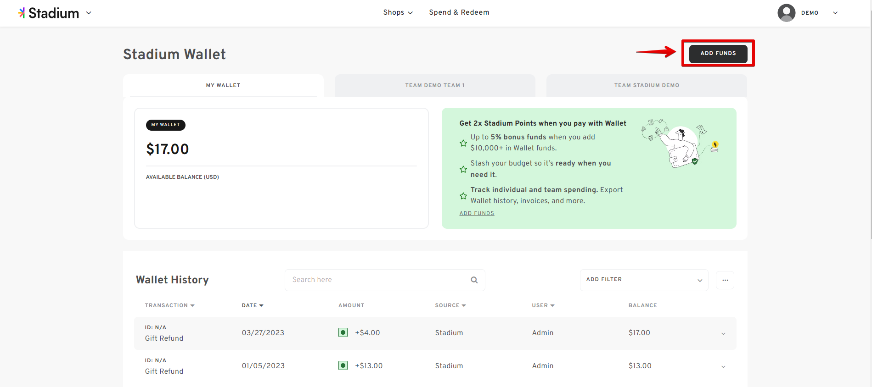872x387 pixels.
Task: Click the green credit icon next to +$13.00
Action: (x=343, y=365)
